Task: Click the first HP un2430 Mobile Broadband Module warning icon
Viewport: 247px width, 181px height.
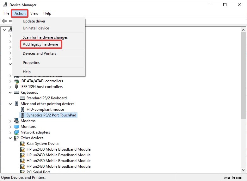Action: pos(22,149)
